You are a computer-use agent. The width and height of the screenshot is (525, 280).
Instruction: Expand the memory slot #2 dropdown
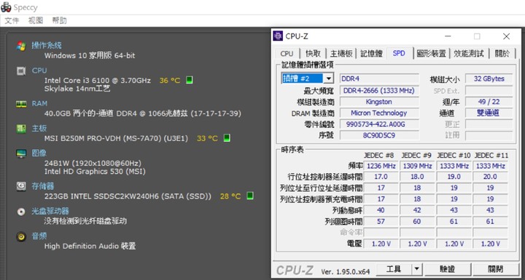[329, 79]
